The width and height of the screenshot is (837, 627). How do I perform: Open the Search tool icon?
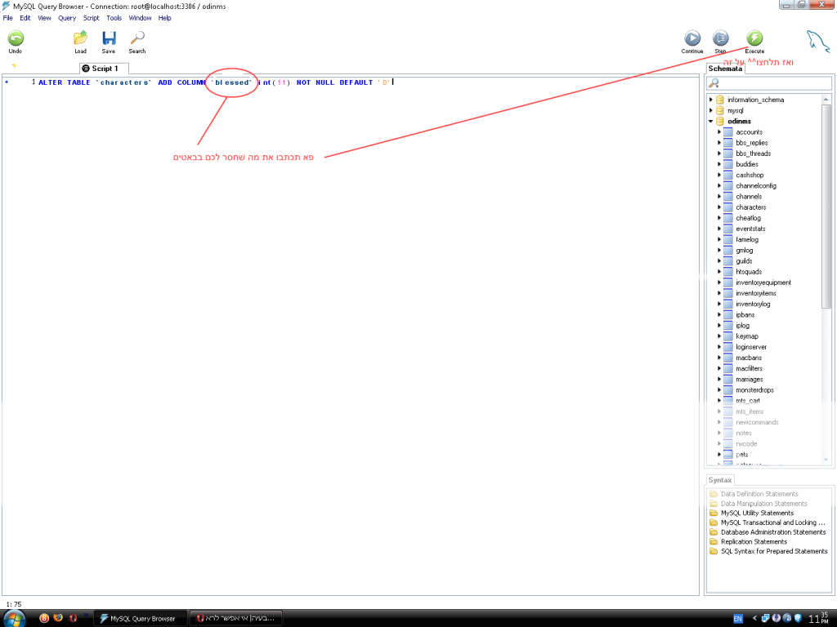coord(137,38)
